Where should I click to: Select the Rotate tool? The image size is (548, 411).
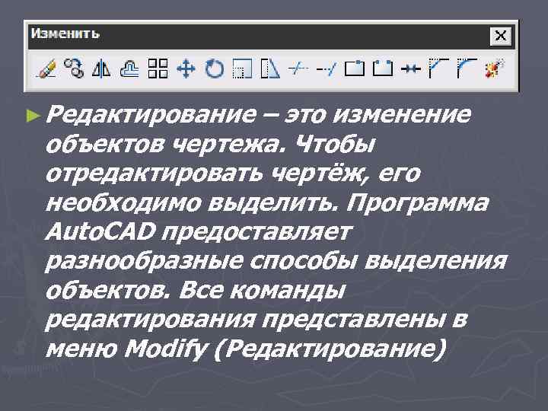tap(214, 68)
